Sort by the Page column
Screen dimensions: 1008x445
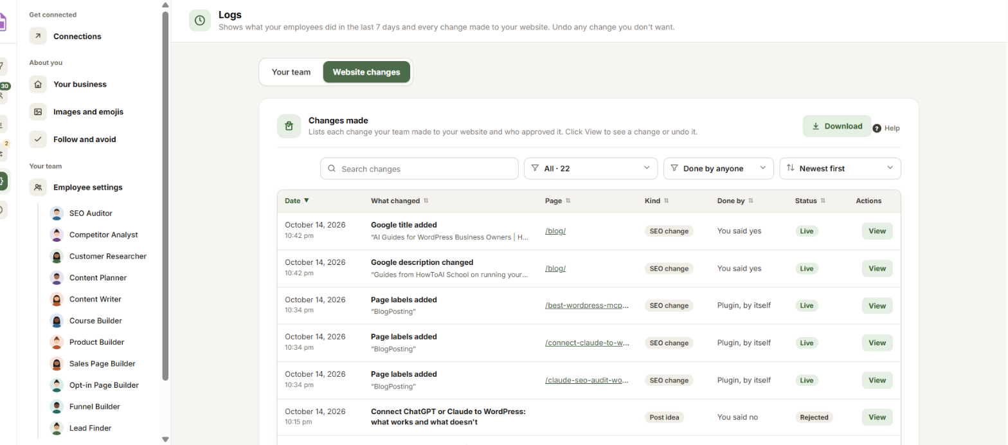[557, 201]
